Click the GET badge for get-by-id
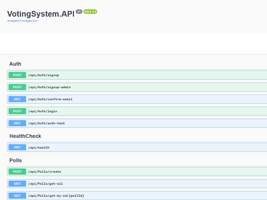267x200 pixels. (x=17, y=196)
